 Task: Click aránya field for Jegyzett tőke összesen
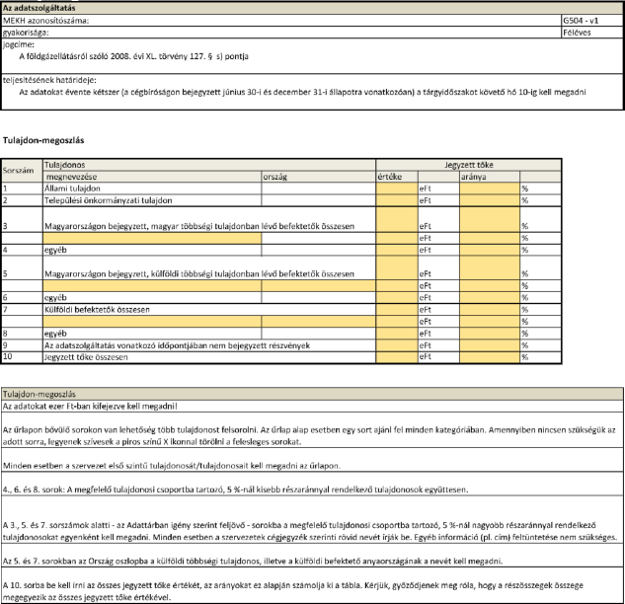tap(490, 357)
